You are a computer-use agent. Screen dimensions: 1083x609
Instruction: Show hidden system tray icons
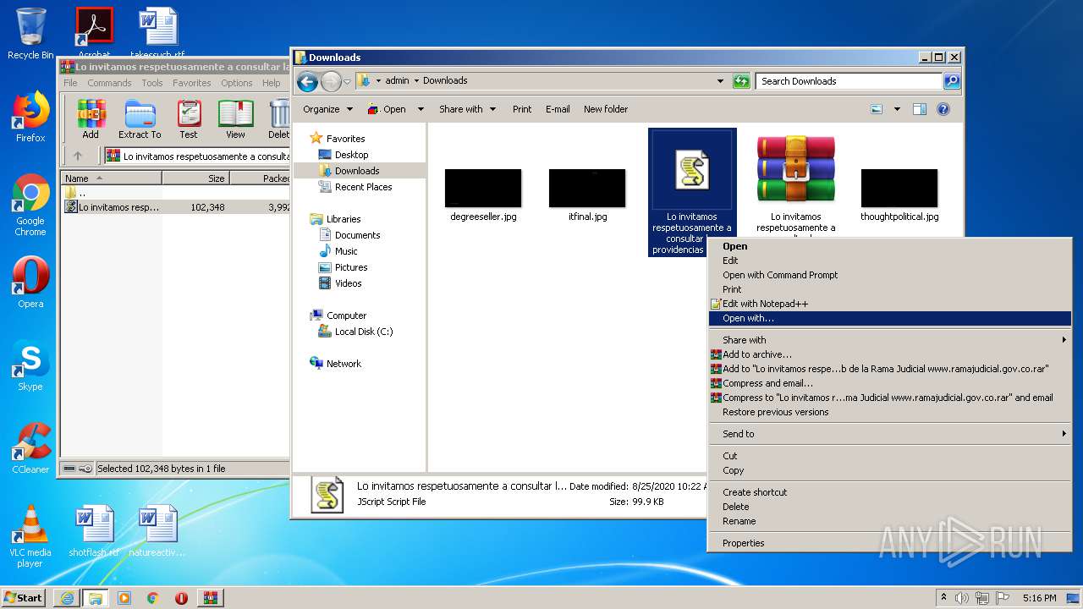pos(943,598)
